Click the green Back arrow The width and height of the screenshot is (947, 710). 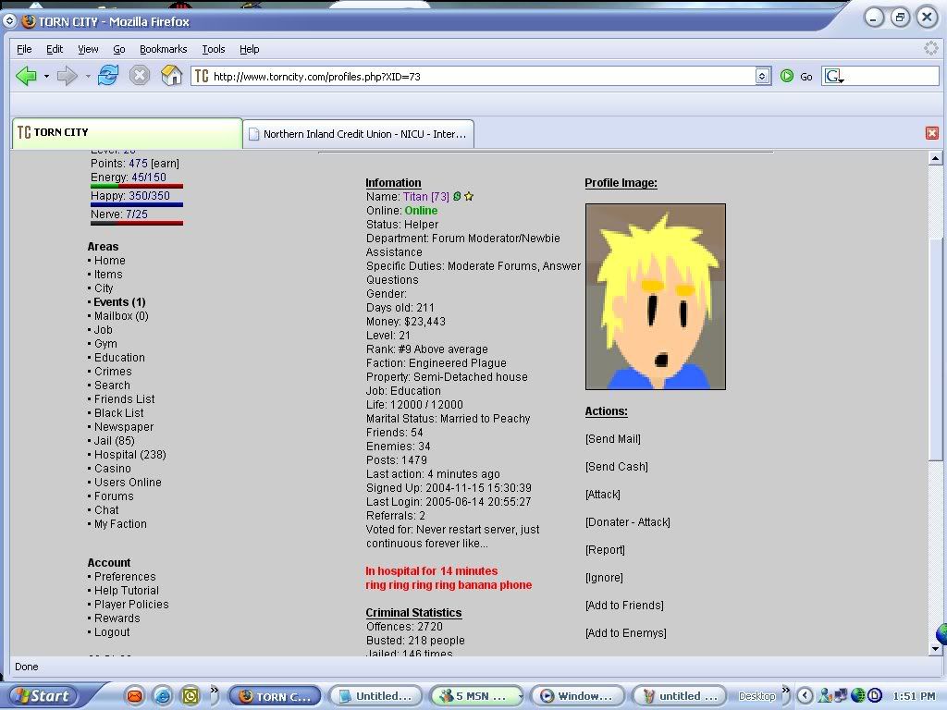26,76
